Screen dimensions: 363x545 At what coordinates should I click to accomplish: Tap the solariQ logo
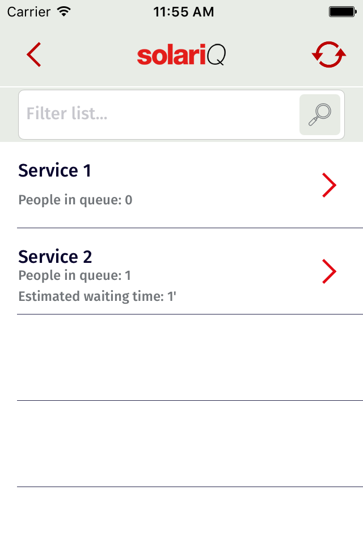[181, 54]
